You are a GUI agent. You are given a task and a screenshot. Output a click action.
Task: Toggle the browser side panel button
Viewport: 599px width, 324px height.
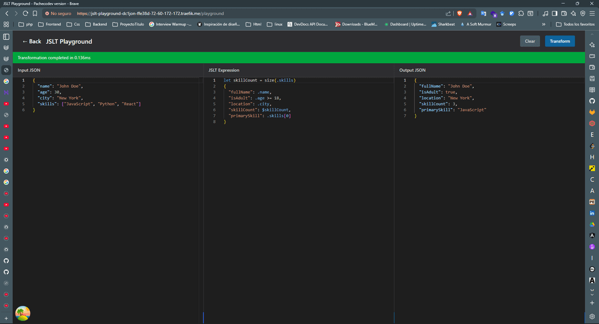coord(555,13)
